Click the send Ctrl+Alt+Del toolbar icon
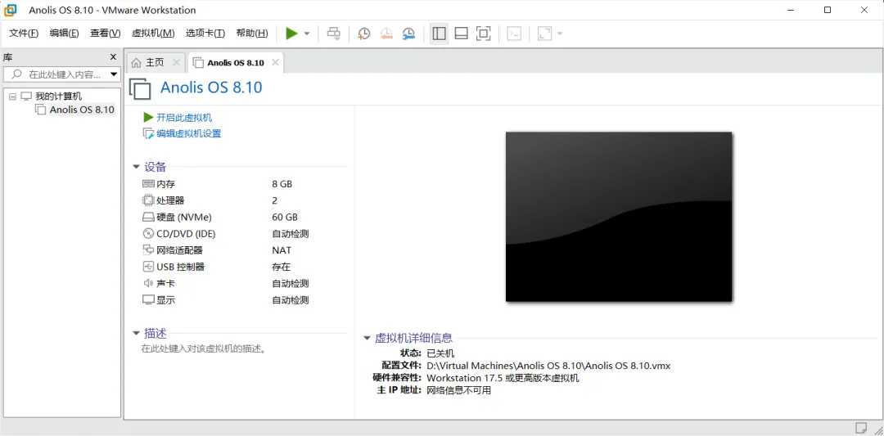The height and width of the screenshot is (436, 884). (x=334, y=34)
